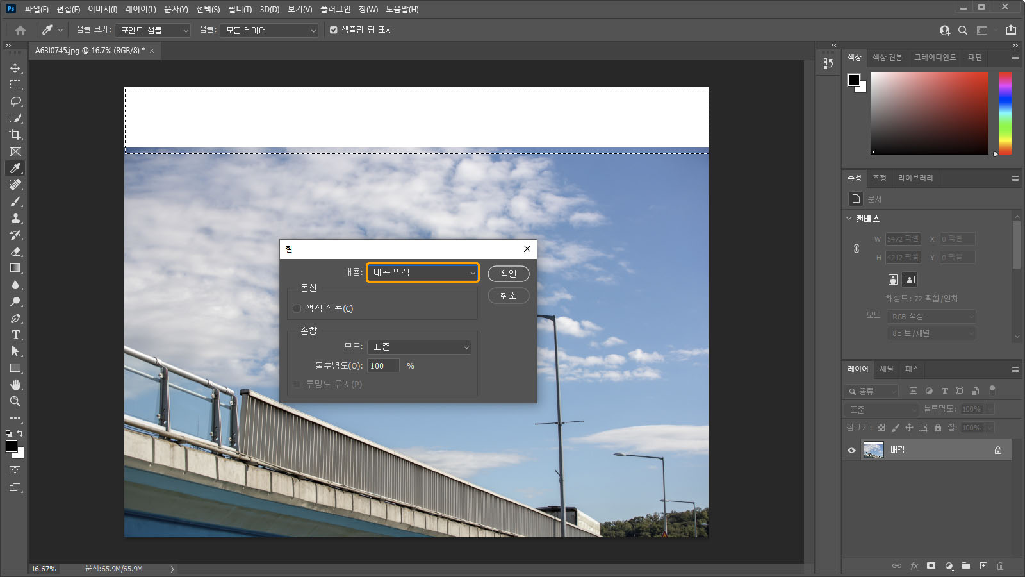Swap foreground and background colors arrow

(x=20, y=433)
